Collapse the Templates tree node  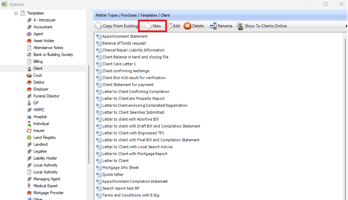pos(16,13)
